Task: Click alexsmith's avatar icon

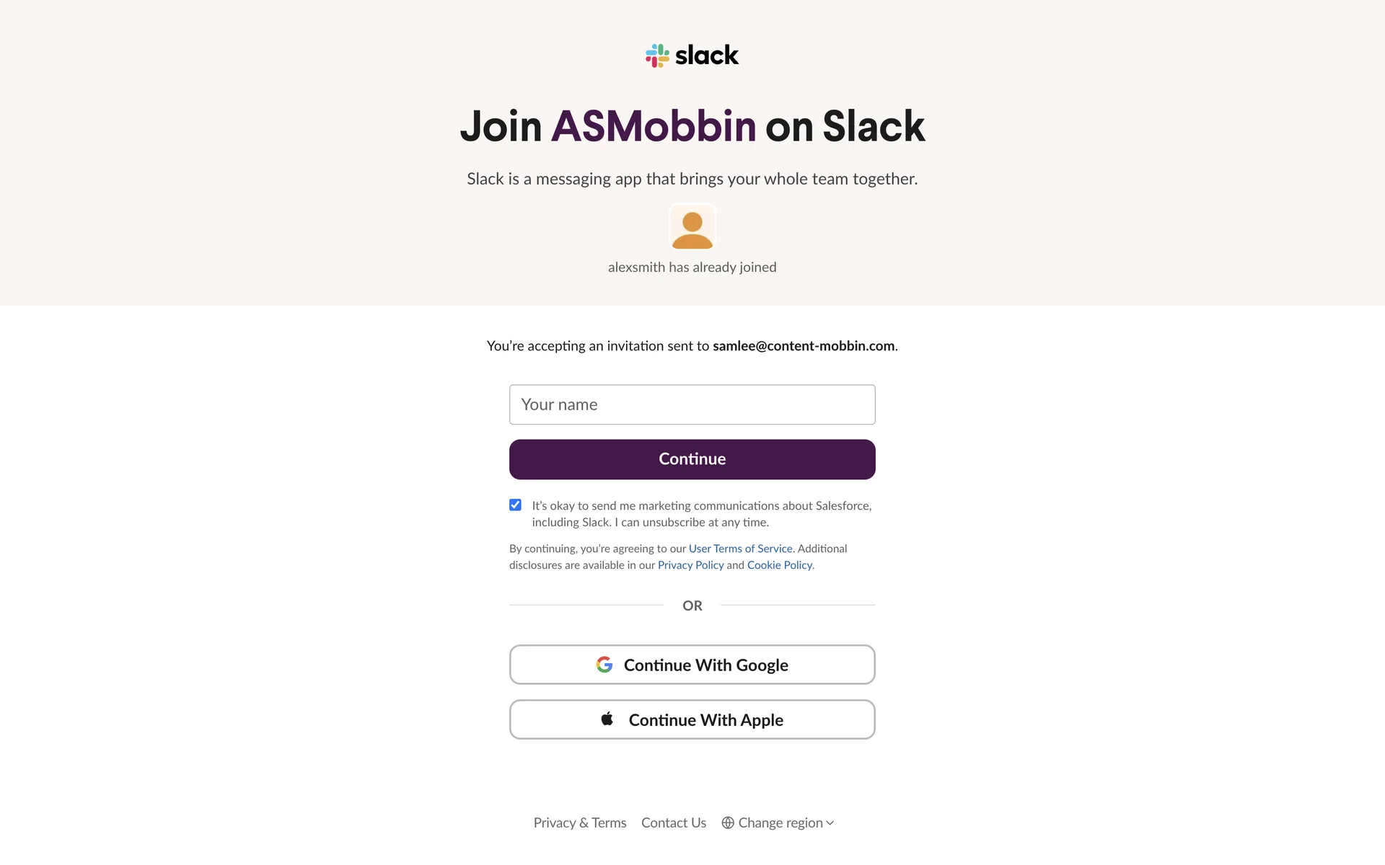Action: pos(692,227)
